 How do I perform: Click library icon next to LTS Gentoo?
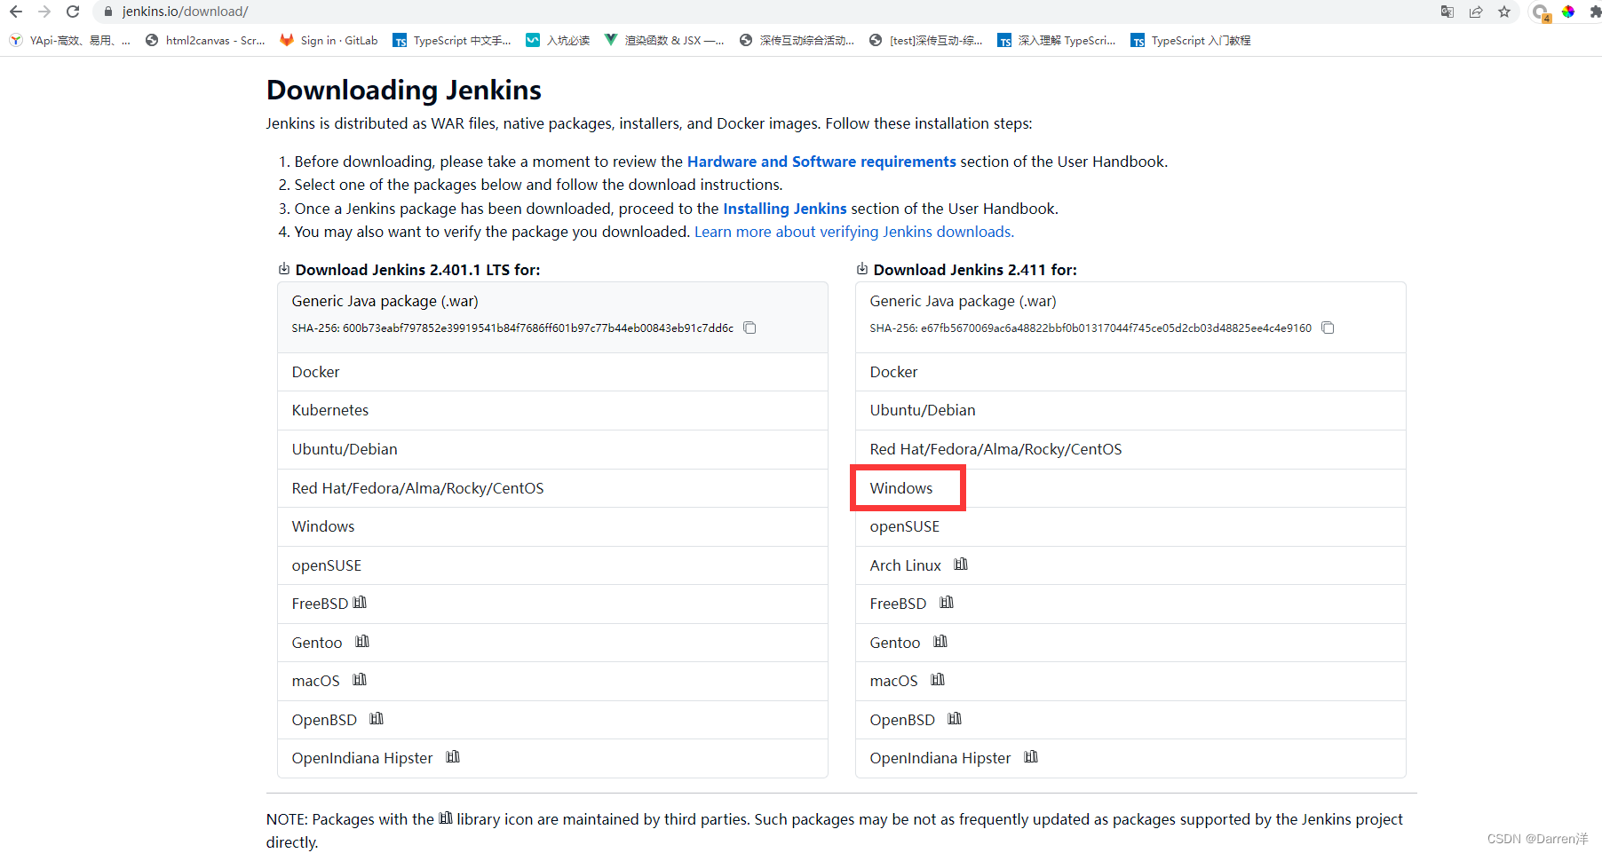pyautogui.click(x=362, y=642)
